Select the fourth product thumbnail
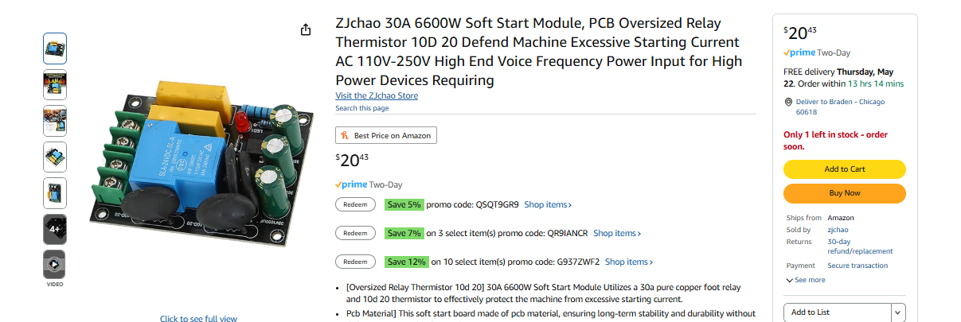The width and height of the screenshot is (961, 322). 54,157
